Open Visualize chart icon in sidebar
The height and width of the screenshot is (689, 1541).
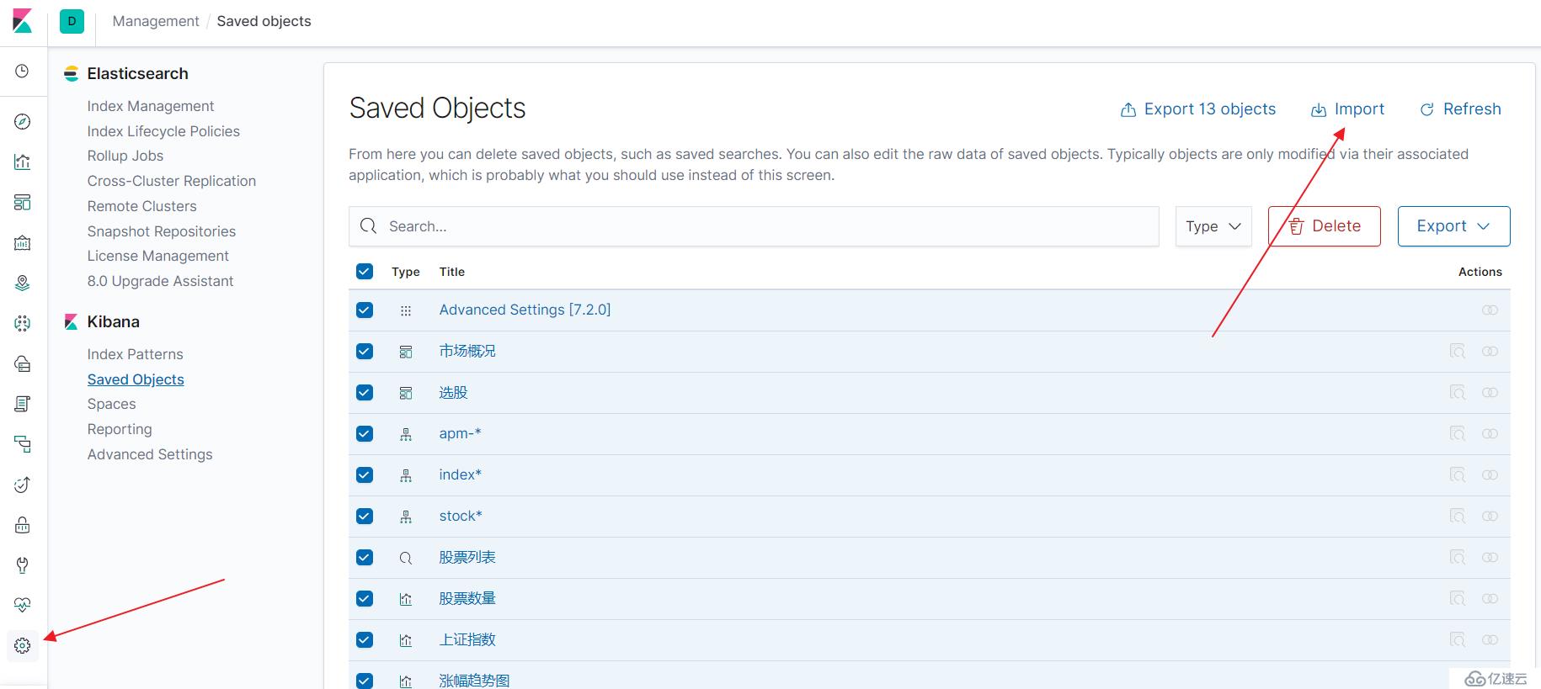coord(23,162)
